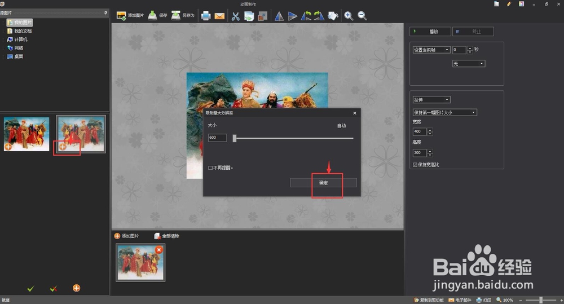Click the 高度 stepper arrows
The width and height of the screenshot is (564, 304).
430,153
